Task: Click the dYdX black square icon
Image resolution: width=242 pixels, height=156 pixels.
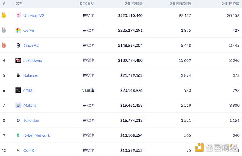Action: 18,90
